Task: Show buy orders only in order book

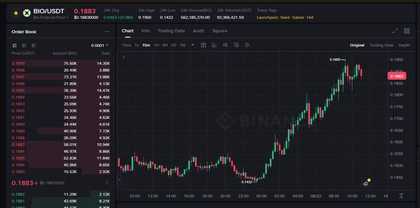Action: click(x=24, y=45)
